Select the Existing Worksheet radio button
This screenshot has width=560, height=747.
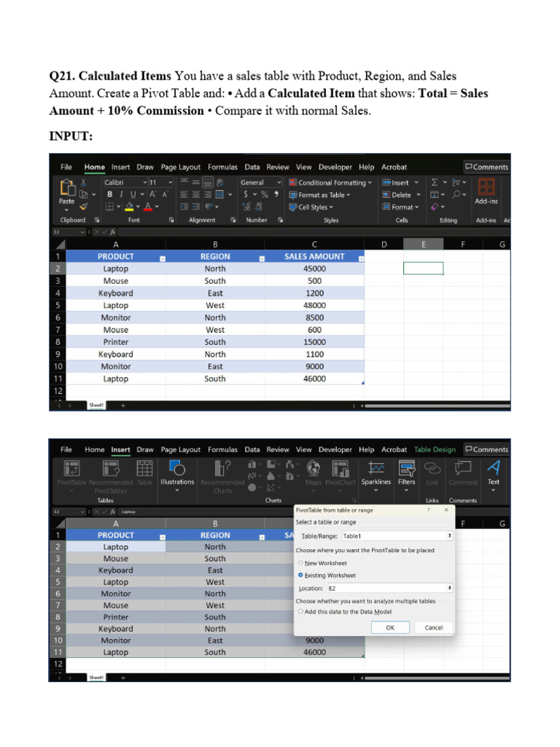click(300, 576)
